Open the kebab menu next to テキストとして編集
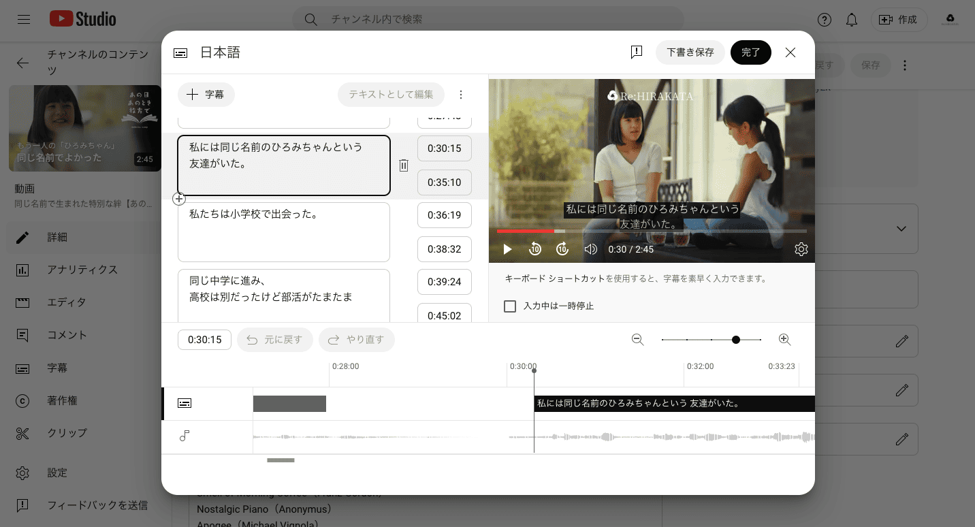Image resolution: width=975 pixels, height=527 pixels. [x=461, y=95]
